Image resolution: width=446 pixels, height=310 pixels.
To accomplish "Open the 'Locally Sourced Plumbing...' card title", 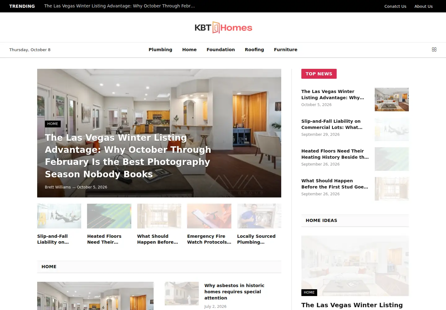I will click(x=256, y=239).
